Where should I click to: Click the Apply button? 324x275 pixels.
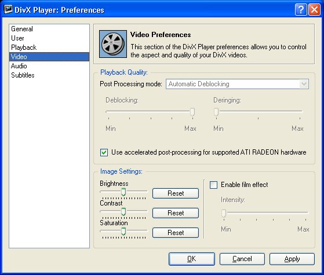pos(292,259)
